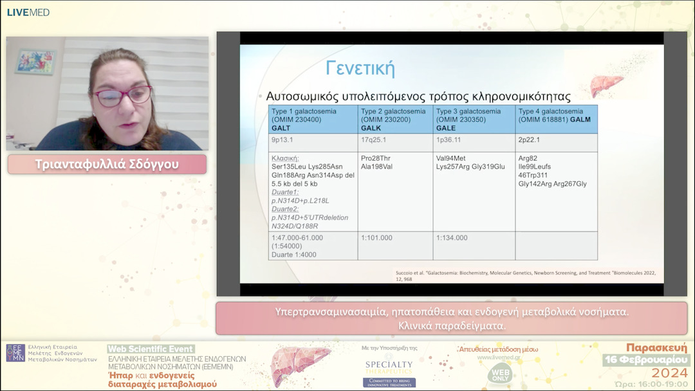The width and height of the screenshot is (695, 391).
Task: Select the speaker name banner Τριανταφυλλιά Σδόγγου
Action: click(107, 164)
